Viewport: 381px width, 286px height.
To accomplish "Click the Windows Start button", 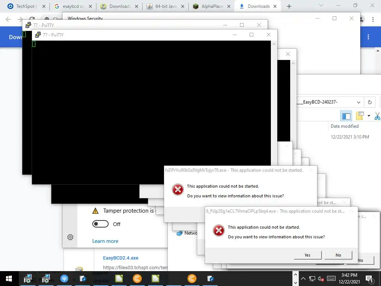I will click(x=9, y=279).
